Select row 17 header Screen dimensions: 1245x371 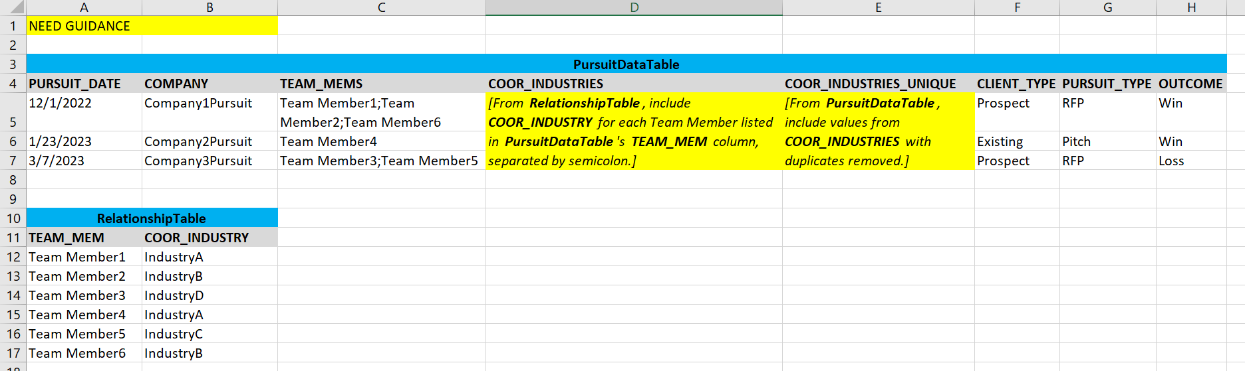(x=13, y=353)
